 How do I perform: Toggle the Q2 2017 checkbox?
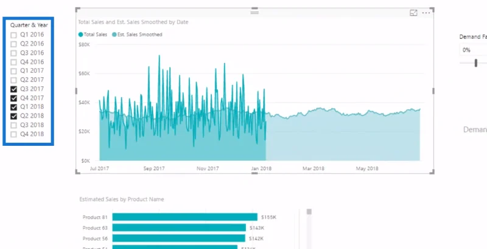coord(13,80)
